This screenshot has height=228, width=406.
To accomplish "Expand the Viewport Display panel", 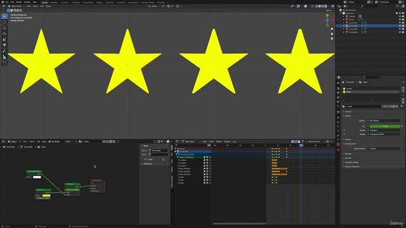I will coord(351,163).
